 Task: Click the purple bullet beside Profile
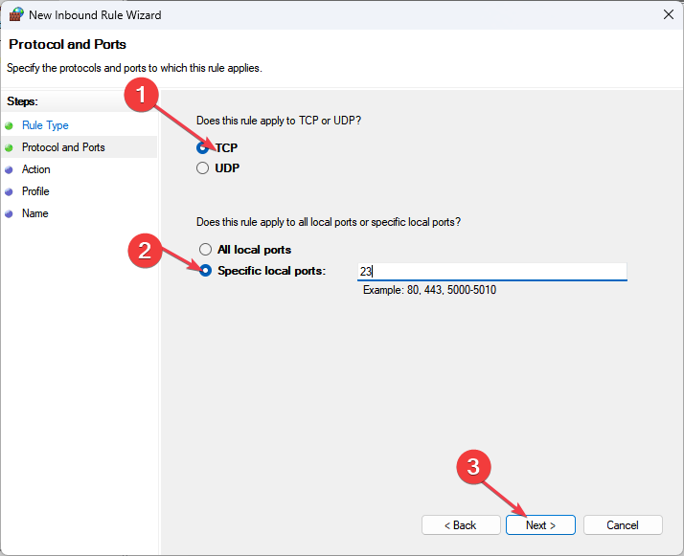point(9,191)
